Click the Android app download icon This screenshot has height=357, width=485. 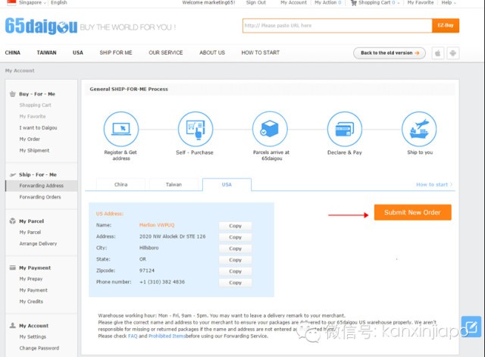tap(453, 53)
